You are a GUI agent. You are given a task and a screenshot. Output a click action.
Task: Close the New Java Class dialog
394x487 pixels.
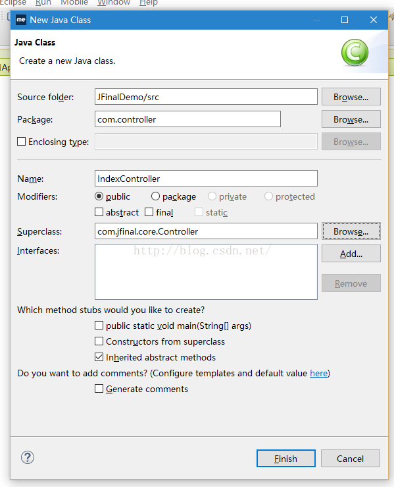click(374, 20)
